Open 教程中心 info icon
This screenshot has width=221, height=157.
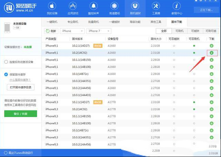tap(176, 6)
